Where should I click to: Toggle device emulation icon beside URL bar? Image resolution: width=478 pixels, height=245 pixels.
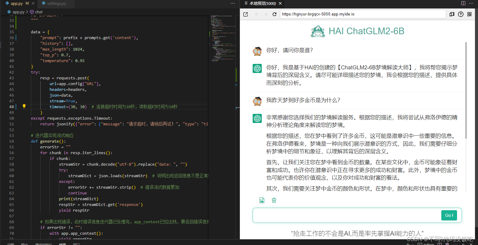[x=452, y=14]
